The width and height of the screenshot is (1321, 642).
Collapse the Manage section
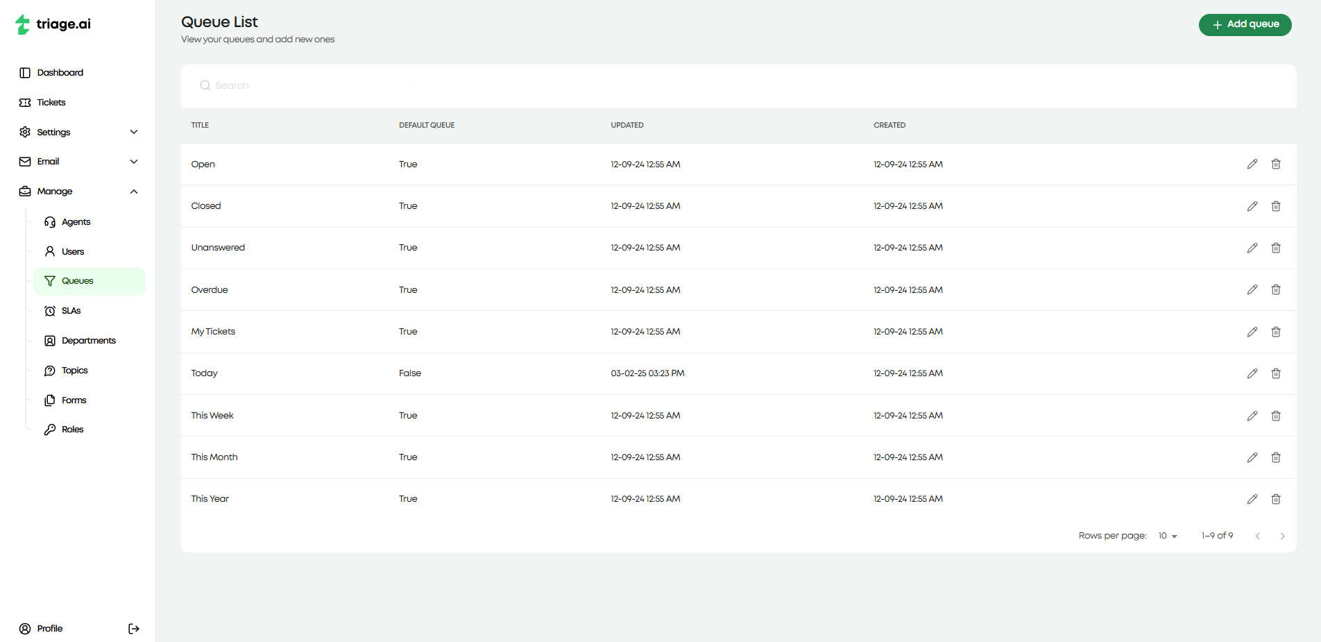[x=133, y=191]
